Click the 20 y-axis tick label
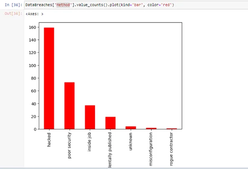This screenshot has height=169, width=248. [x=34, y=117]
